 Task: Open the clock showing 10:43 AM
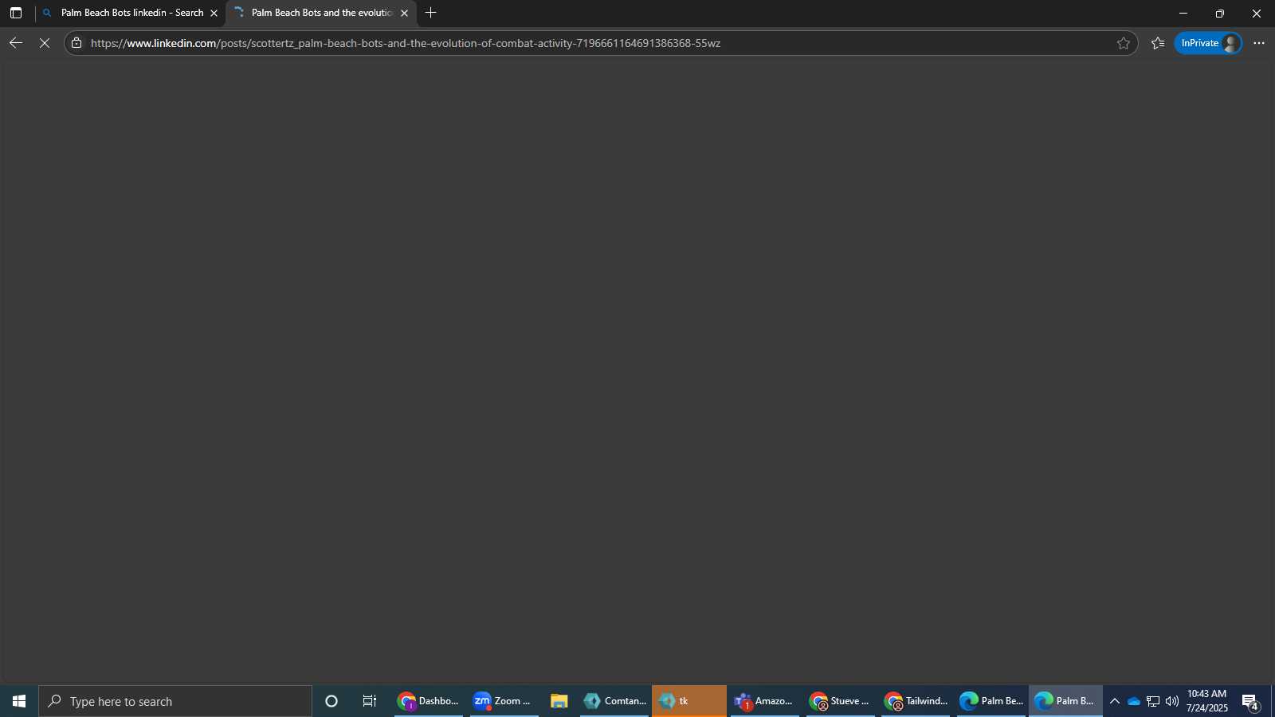[x=1207, y=701]
